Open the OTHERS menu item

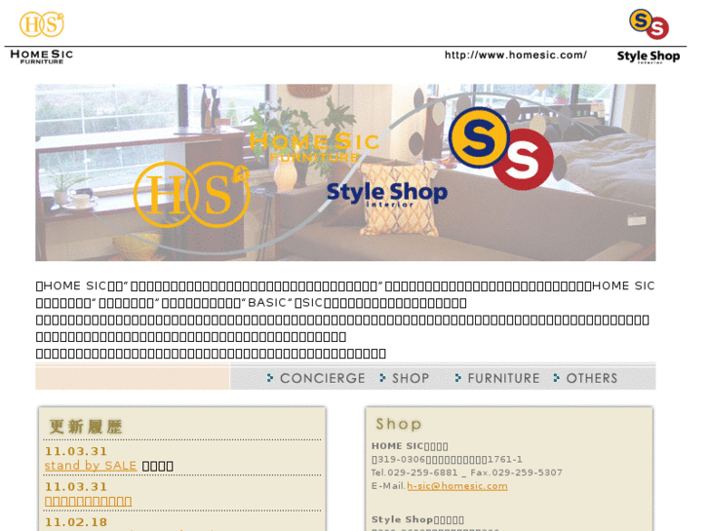592,378
